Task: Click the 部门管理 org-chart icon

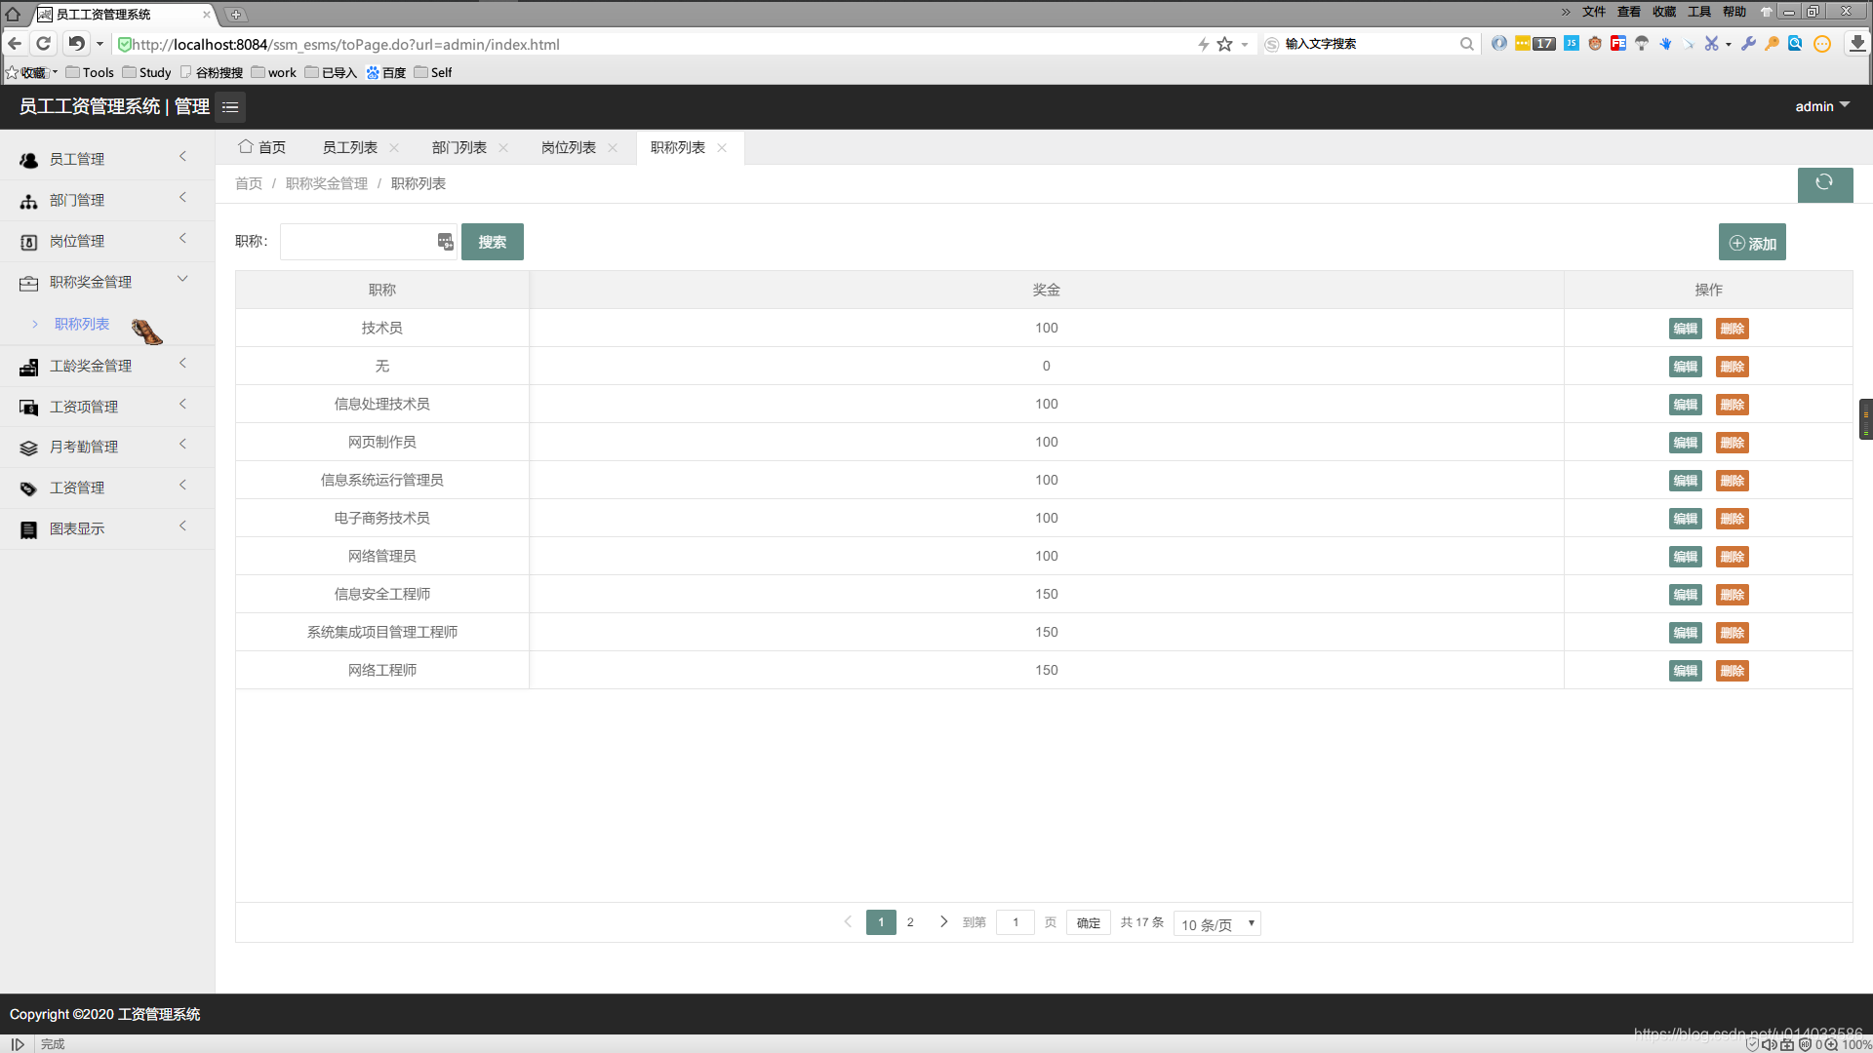Action: (x=29, y=201)
